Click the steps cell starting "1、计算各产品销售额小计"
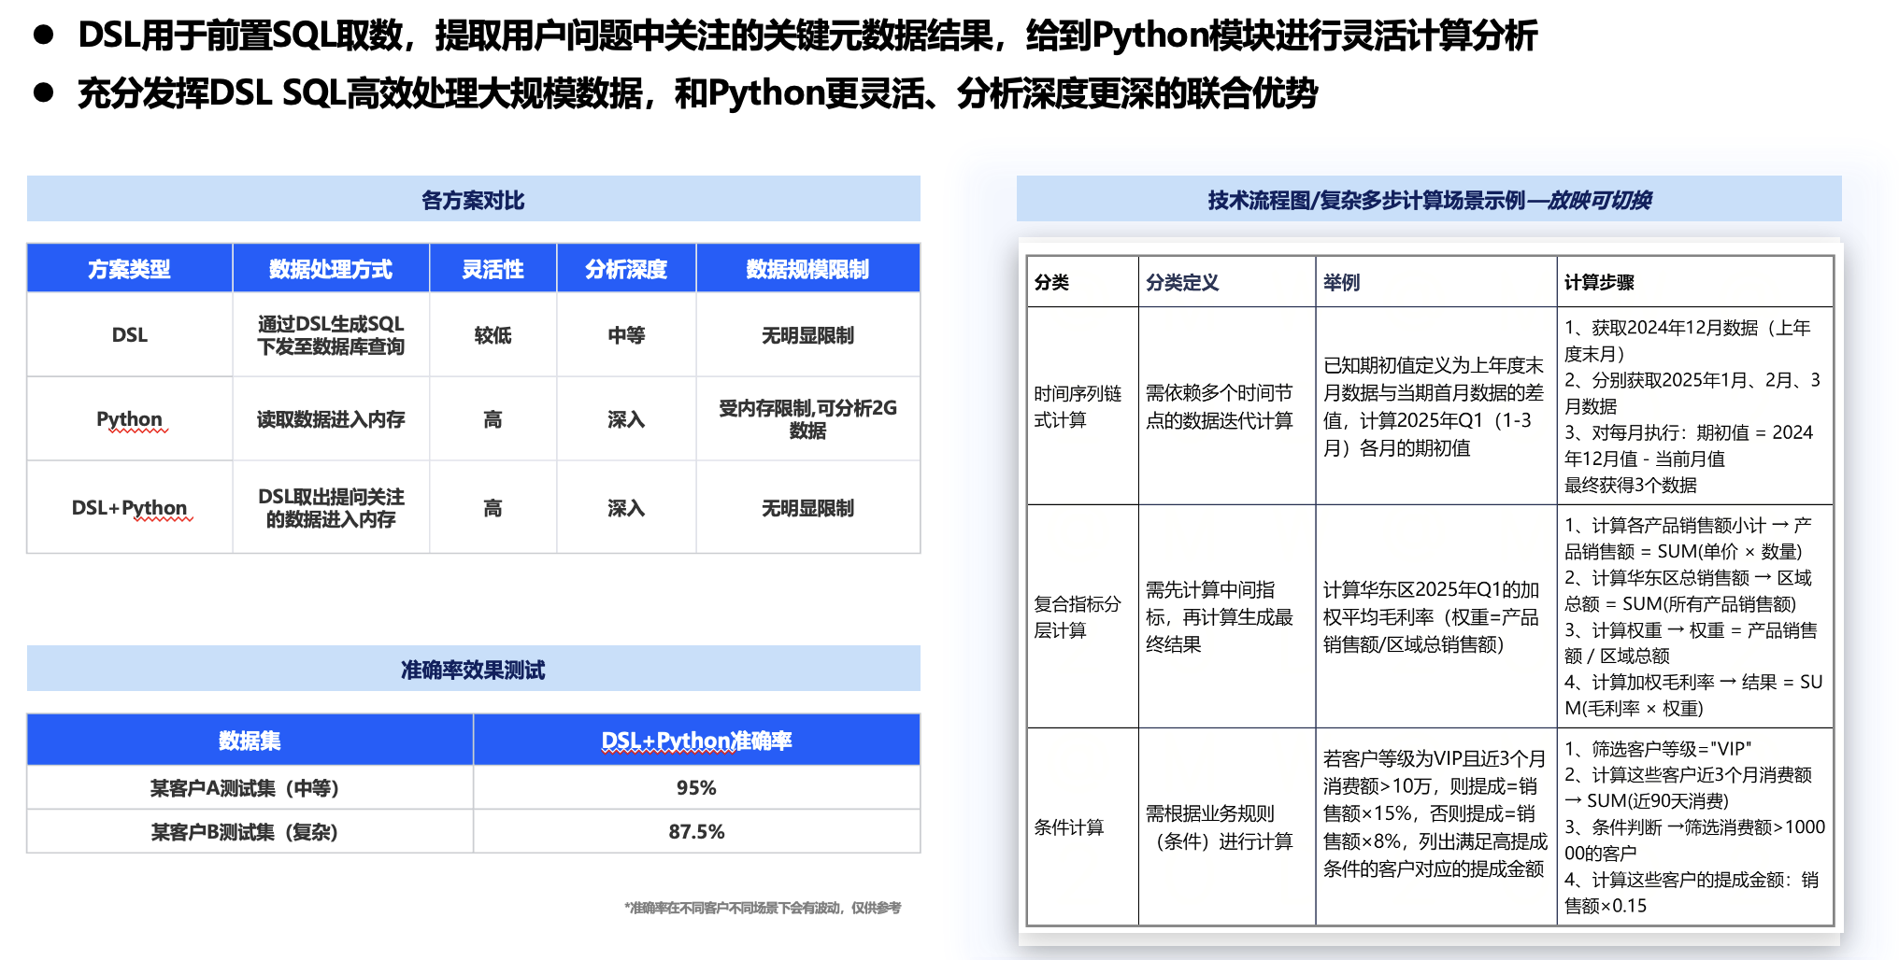 tap(1695, 616)
